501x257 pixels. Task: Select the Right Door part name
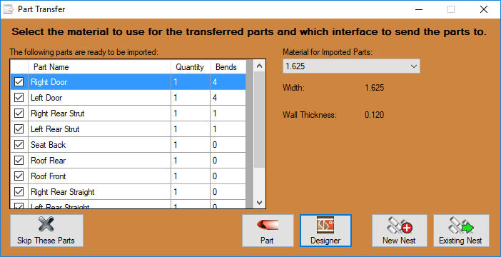(49, 82)
